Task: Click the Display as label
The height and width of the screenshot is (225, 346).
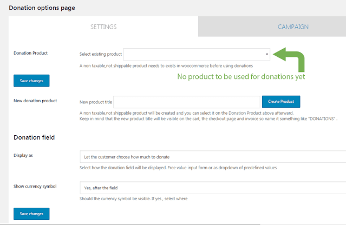Action: [24, 156]
